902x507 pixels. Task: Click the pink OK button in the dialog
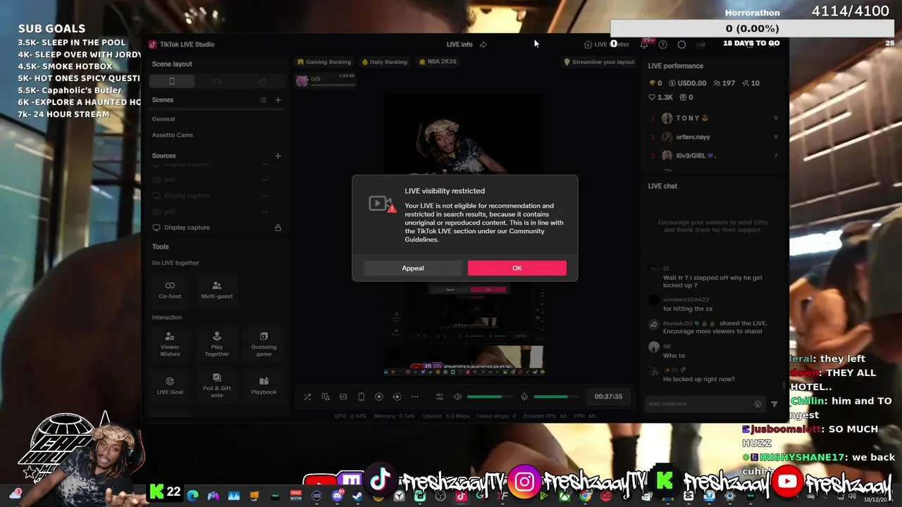[x=517, y=268]
